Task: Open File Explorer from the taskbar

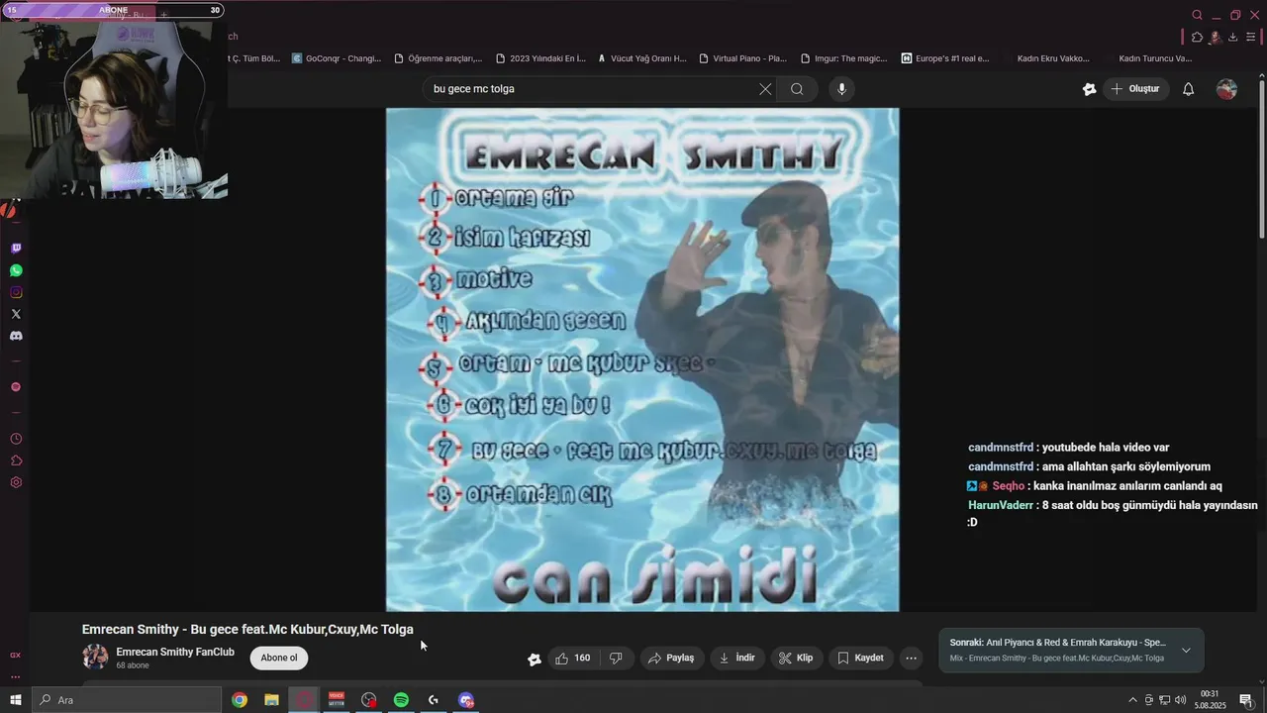Action: (271, 700)
